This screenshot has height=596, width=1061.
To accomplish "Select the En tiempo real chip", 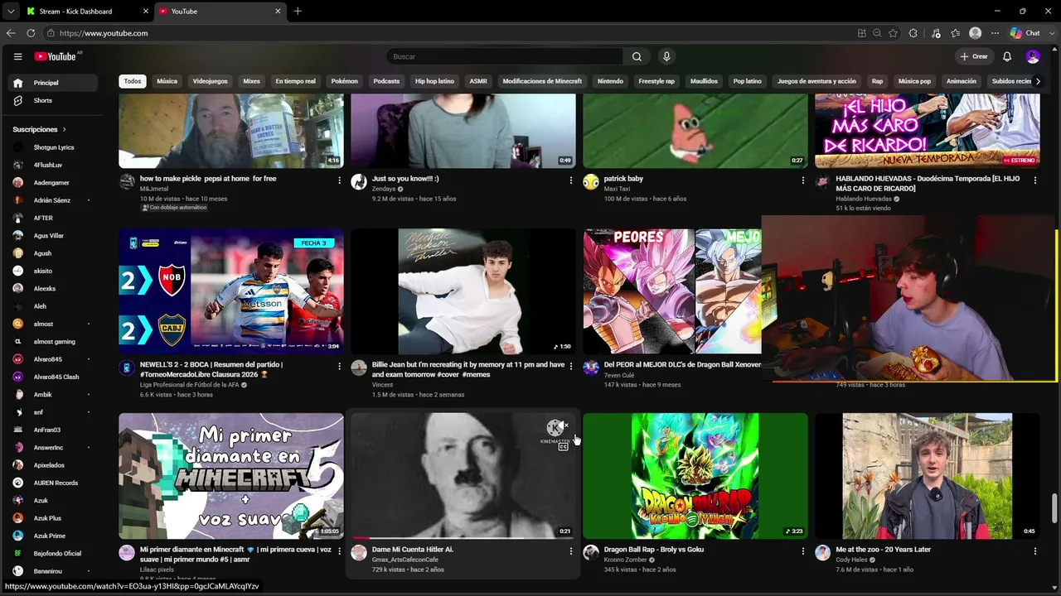I will [x=295, y=81].
